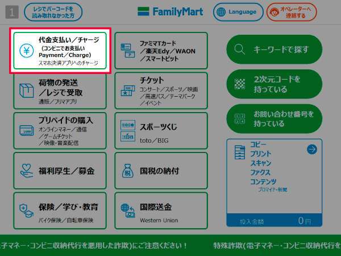The image size is (341, 256).
Task: Tap the プロマイド・新聞 subtitle
Action: pos(273,189)
